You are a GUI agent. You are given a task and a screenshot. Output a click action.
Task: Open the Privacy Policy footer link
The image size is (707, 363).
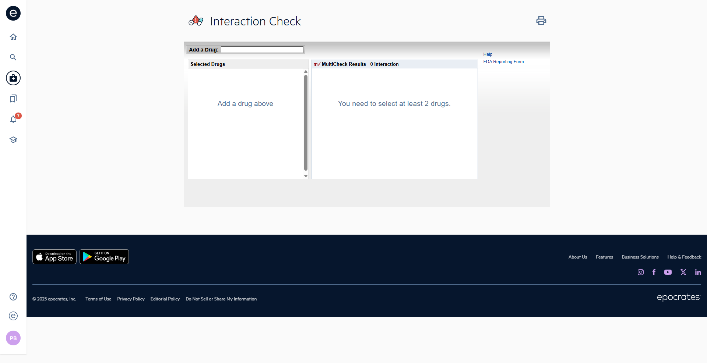131,299
